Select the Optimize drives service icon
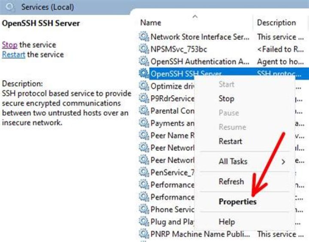The image size is (309, 242). tap(144, 86)
